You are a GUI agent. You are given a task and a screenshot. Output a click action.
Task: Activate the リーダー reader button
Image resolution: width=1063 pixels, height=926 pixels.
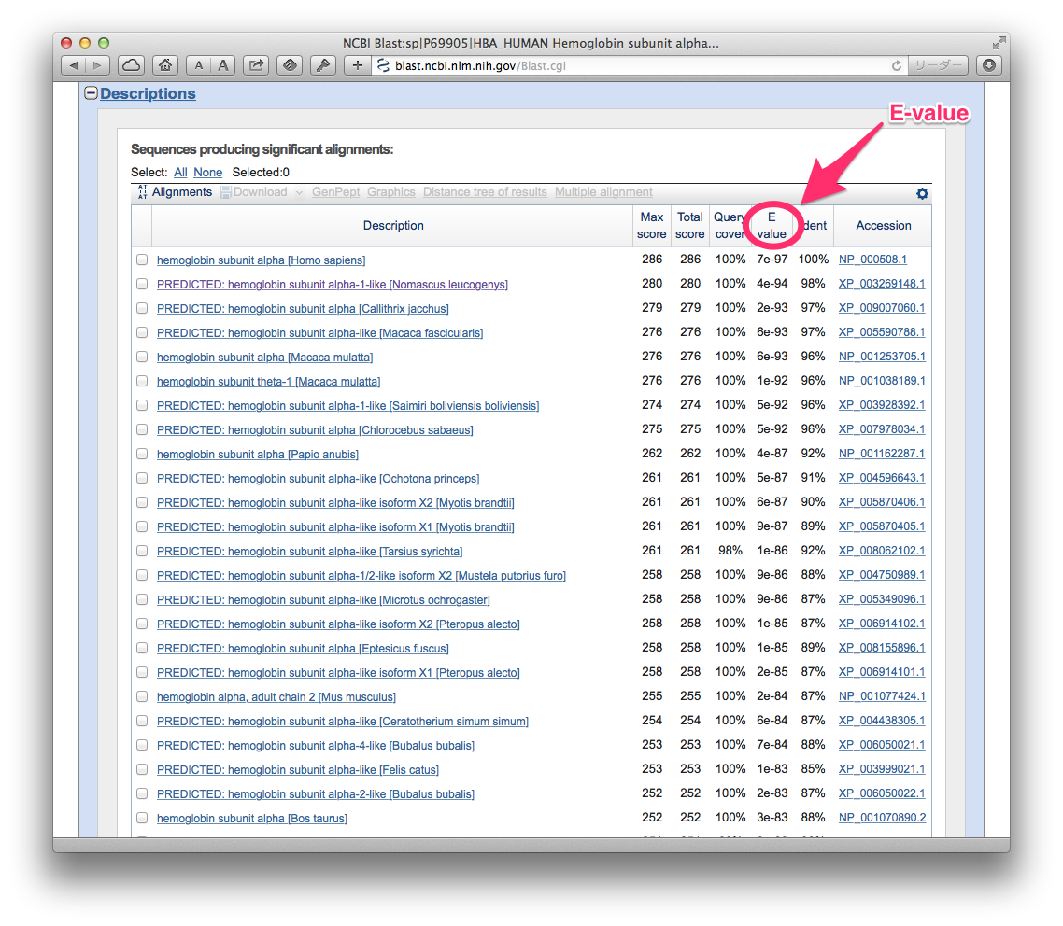tap(937, 65)
